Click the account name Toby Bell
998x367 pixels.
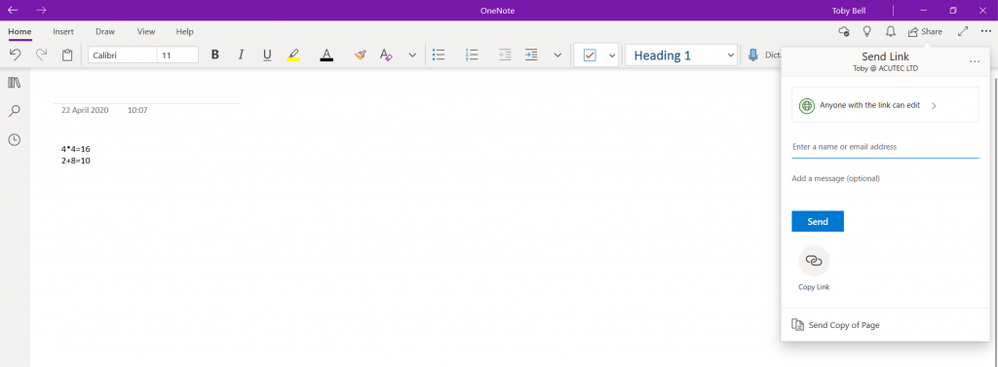[849, 10]
